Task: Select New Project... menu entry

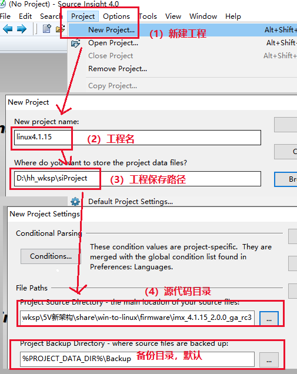Action: (111, 30)
